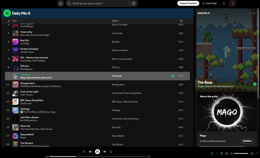Click the Install App download icon

pyautogui.click(x=203, y=3)
